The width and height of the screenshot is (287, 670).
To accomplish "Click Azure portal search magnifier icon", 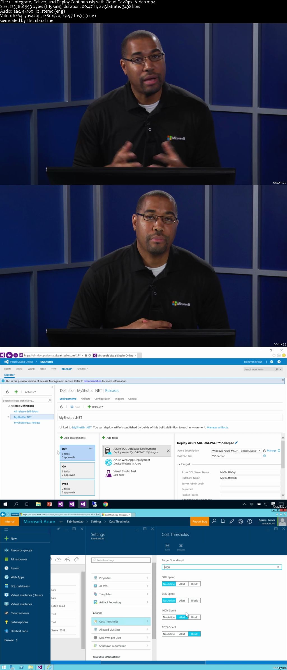I will [x=214, y=521].
